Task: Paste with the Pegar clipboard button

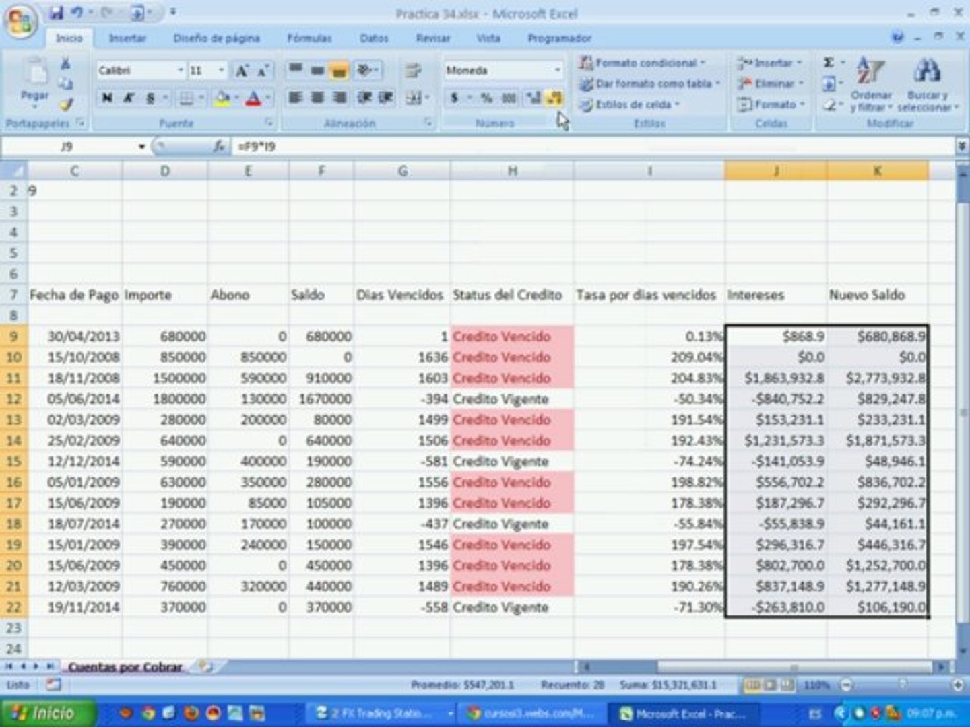Action: [34, 82]
